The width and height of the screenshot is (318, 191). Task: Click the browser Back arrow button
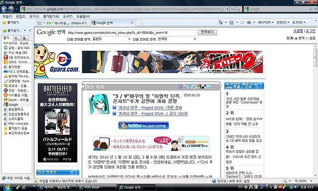[4, 9]
